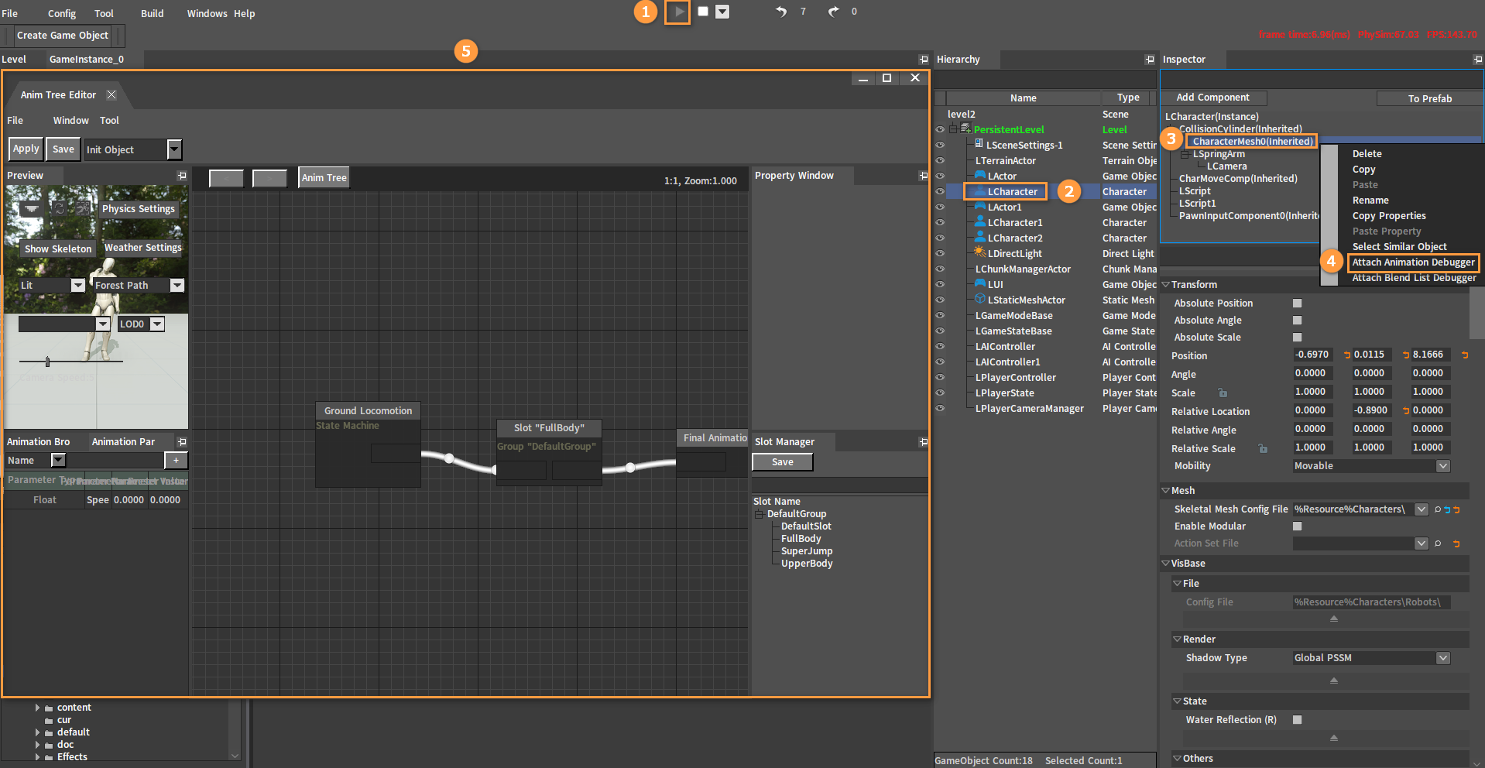
Task: Locate Skeletal Mesh Config File with magnifier
Action: coord(1437,509)
